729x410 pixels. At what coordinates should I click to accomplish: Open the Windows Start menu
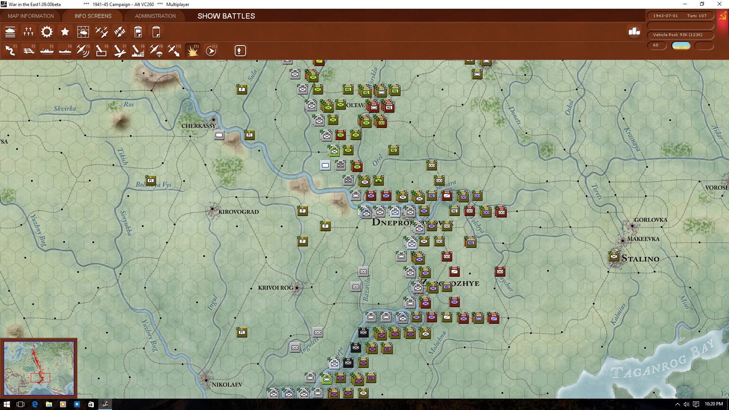tap(6, 404)
